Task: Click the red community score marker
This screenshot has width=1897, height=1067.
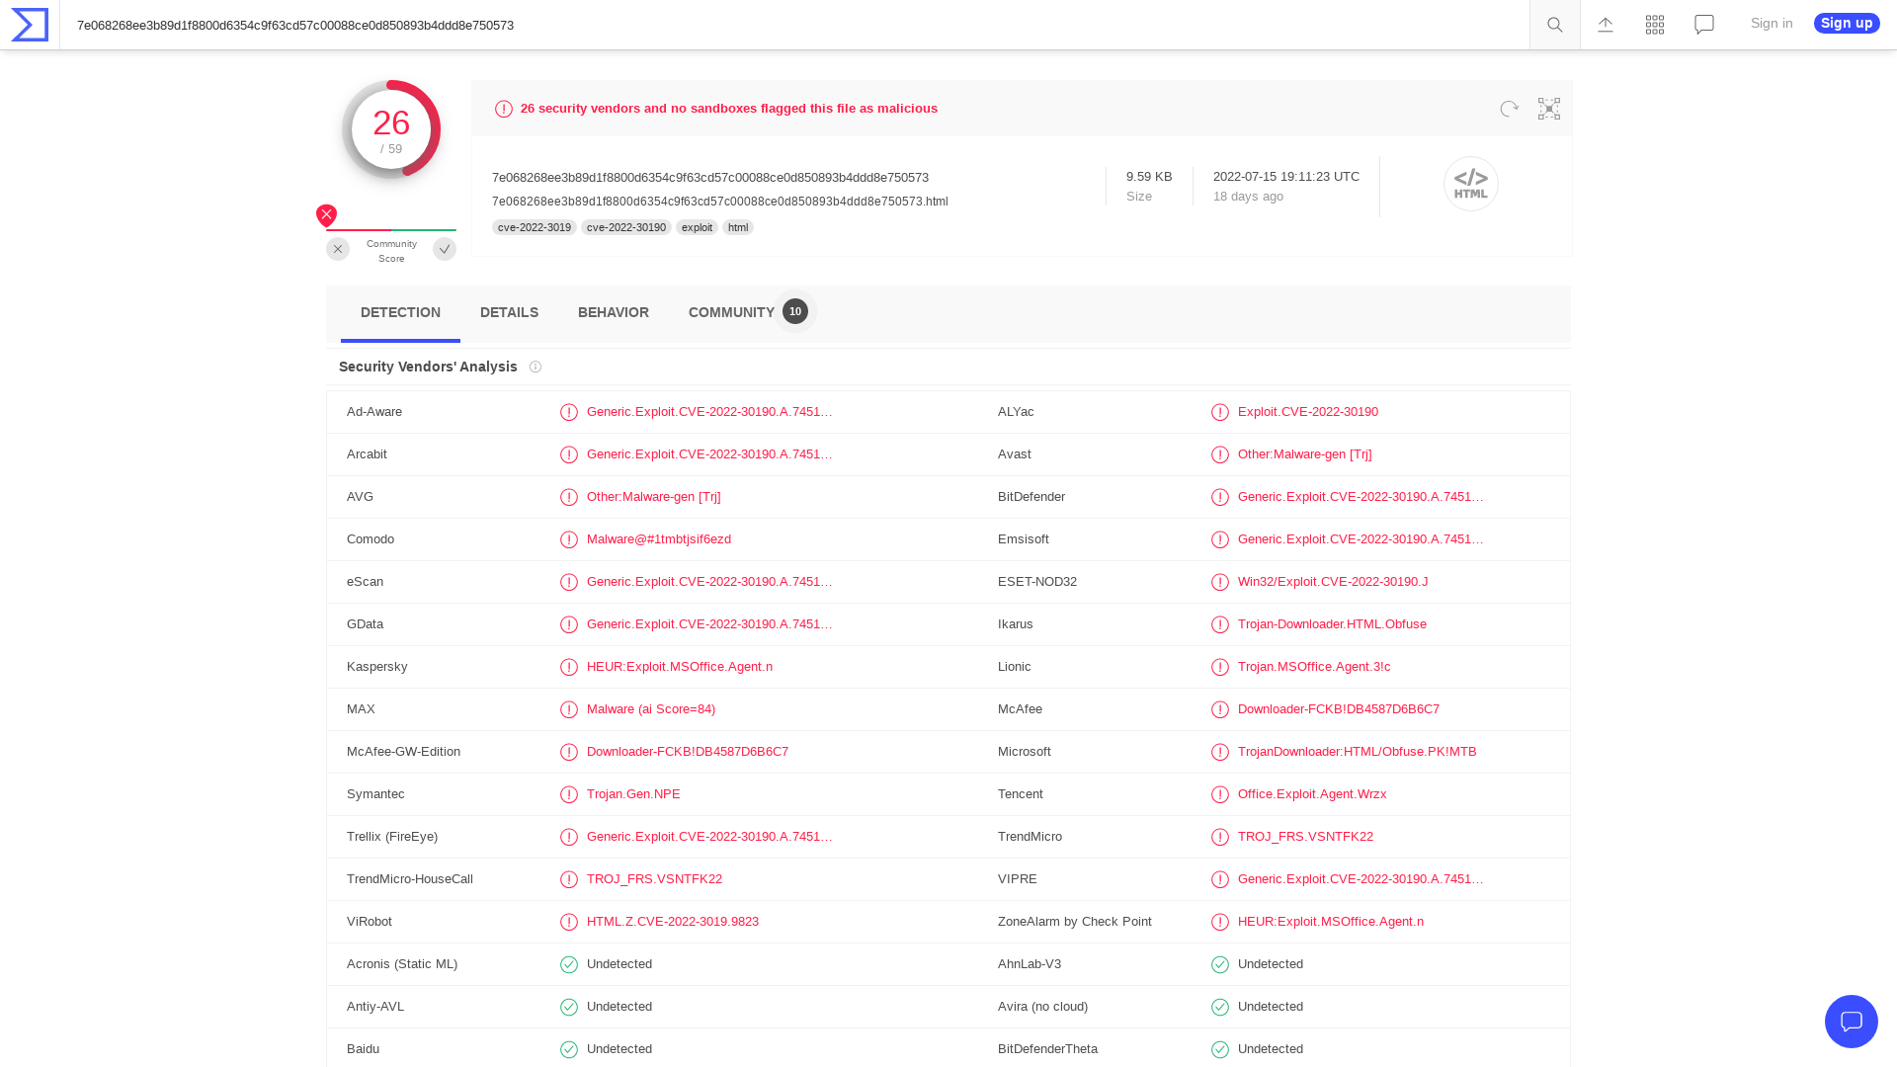Action: (327, 214)
